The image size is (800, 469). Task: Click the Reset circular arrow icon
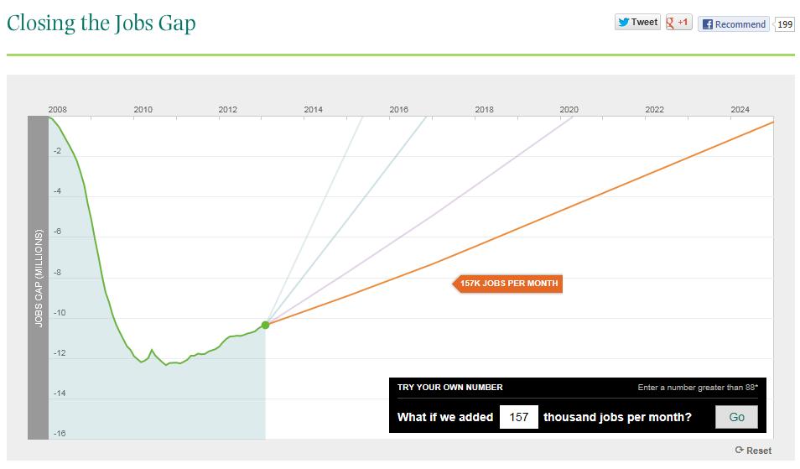click(x=740, y=451)
